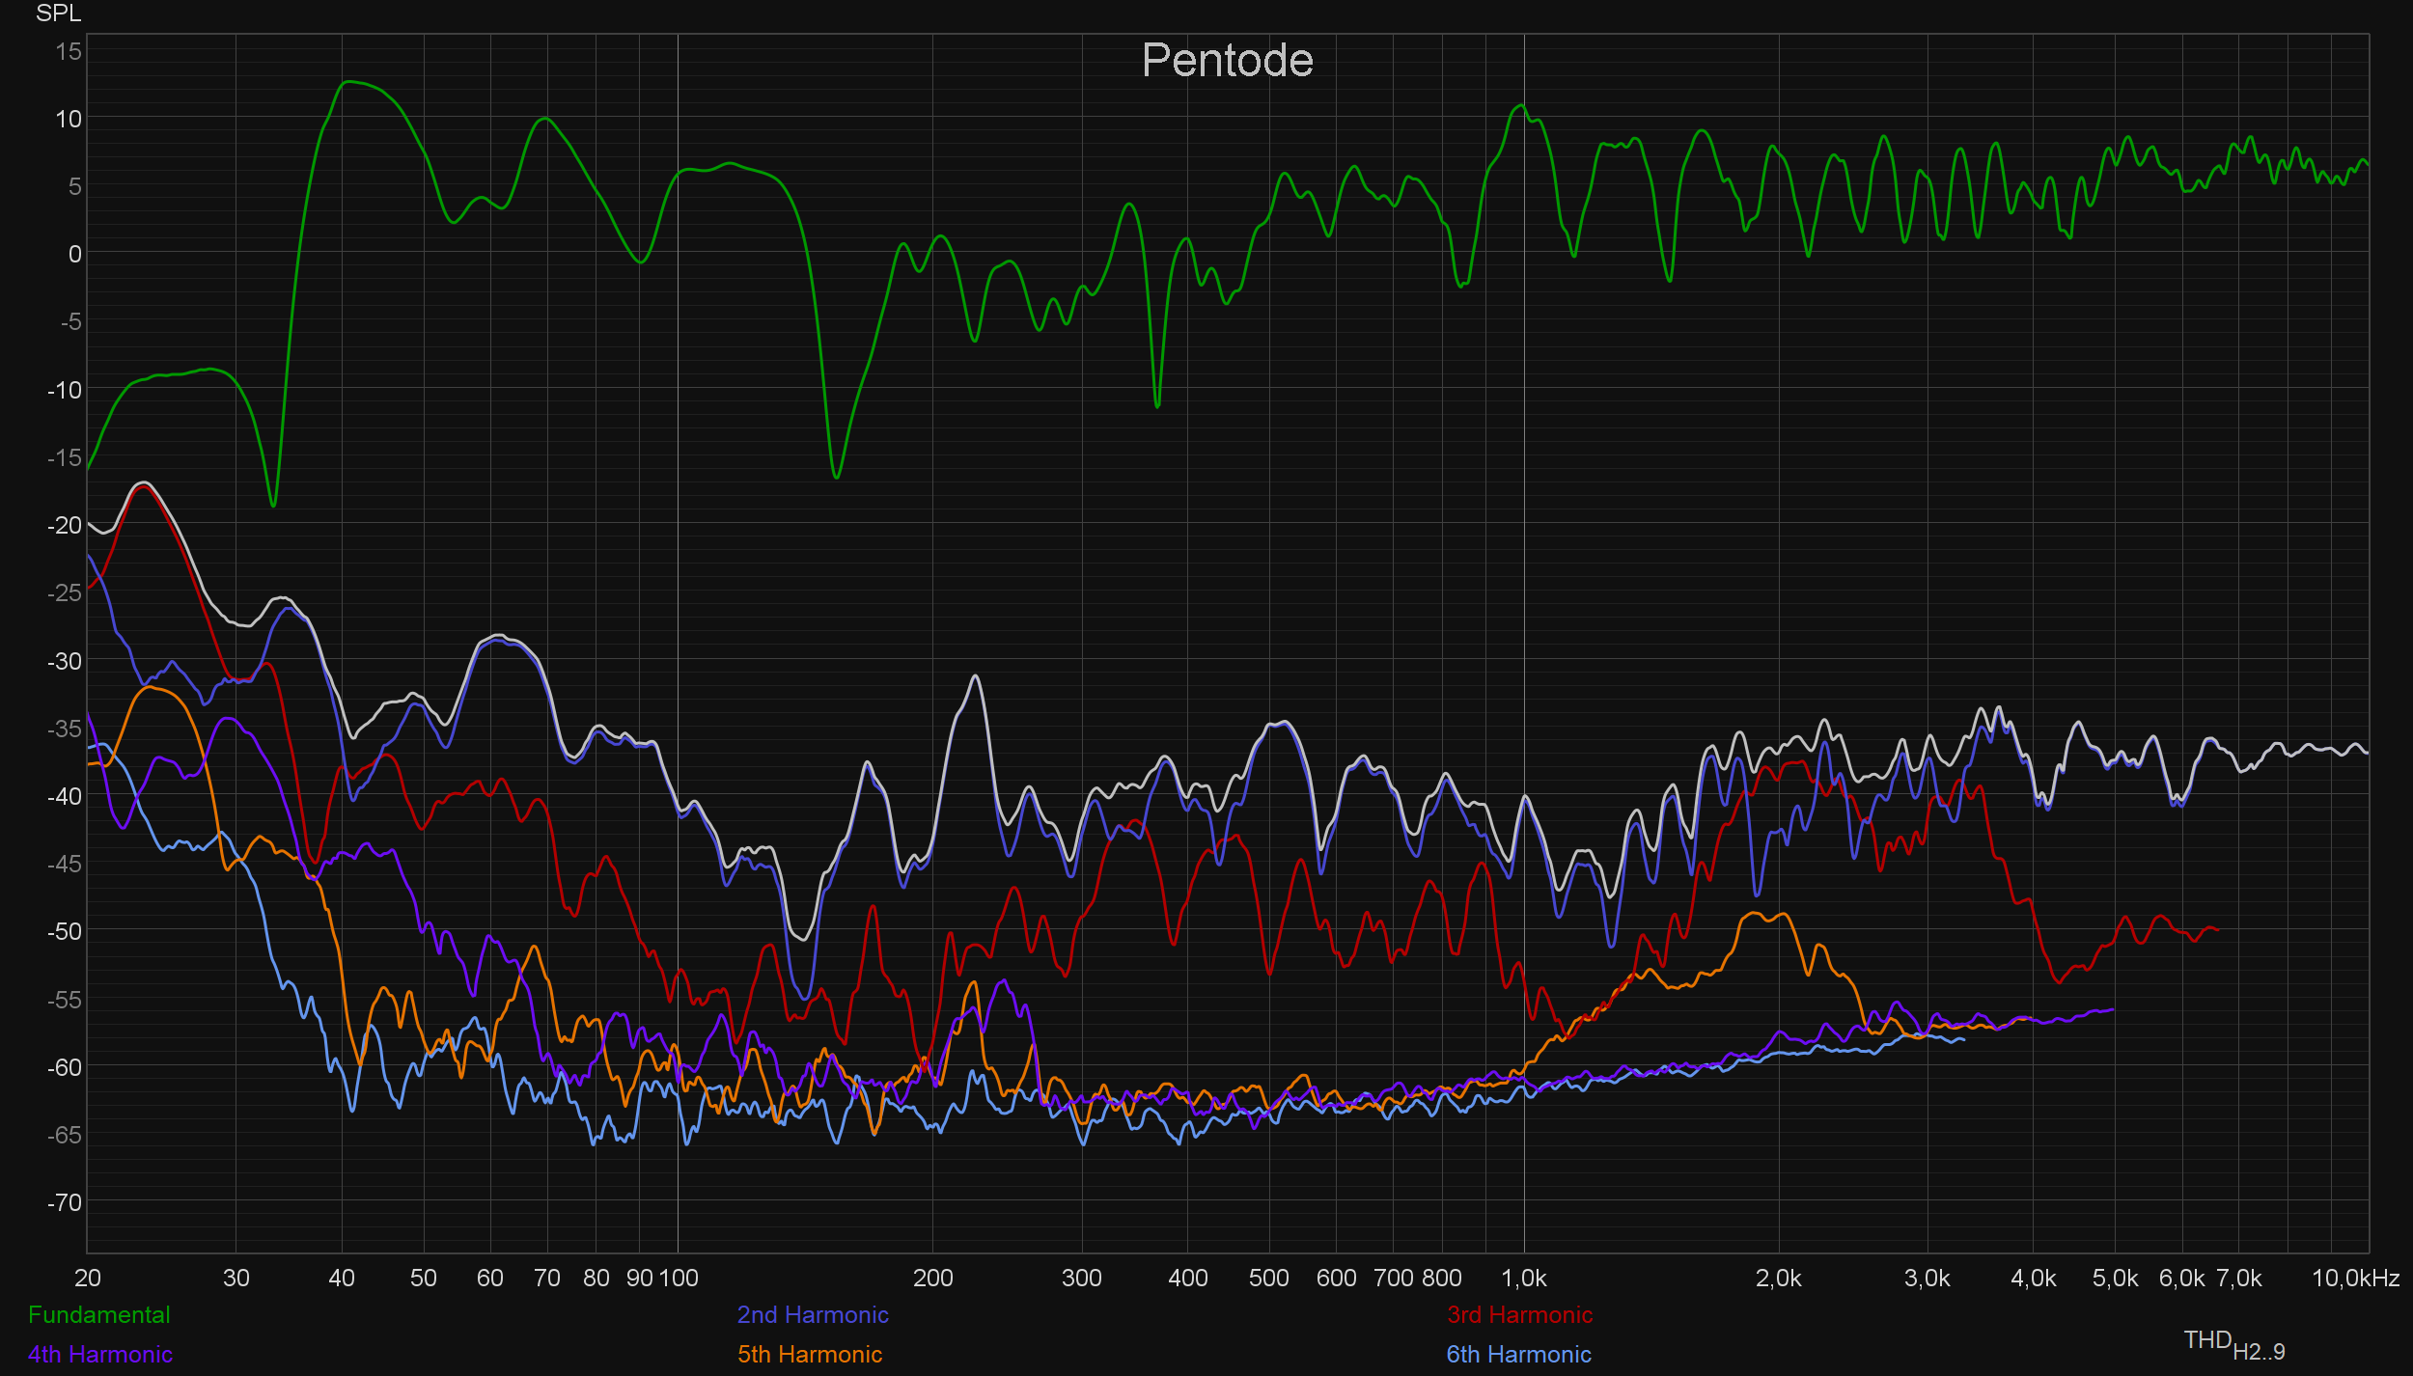Click the 6th Harmonic legend label

(x=1517, y=1355)
